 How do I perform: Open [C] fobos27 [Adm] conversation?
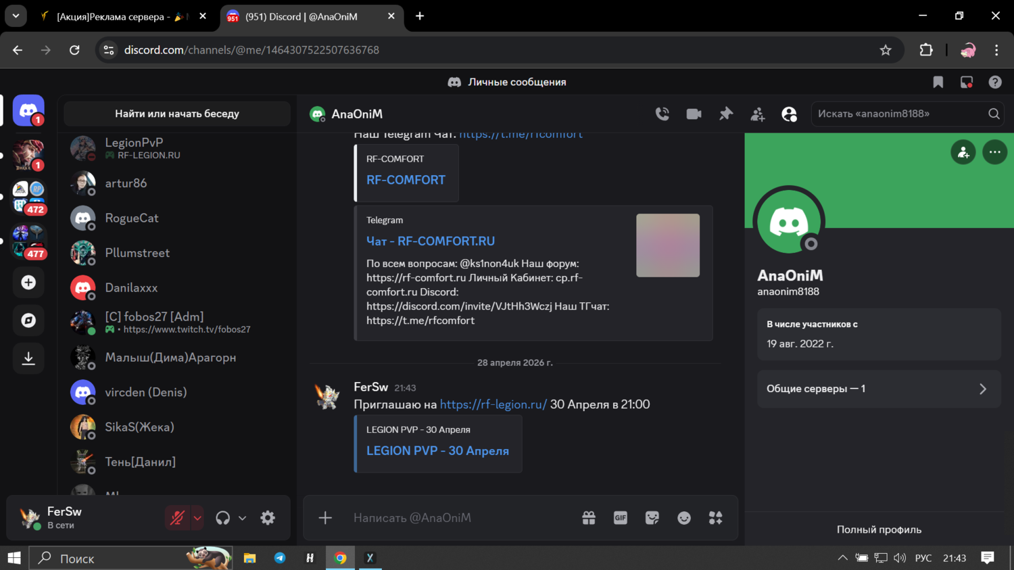tap(177, 323)
